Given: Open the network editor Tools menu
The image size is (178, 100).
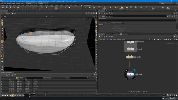Looking at the screenshot, I should click(115, 39).
